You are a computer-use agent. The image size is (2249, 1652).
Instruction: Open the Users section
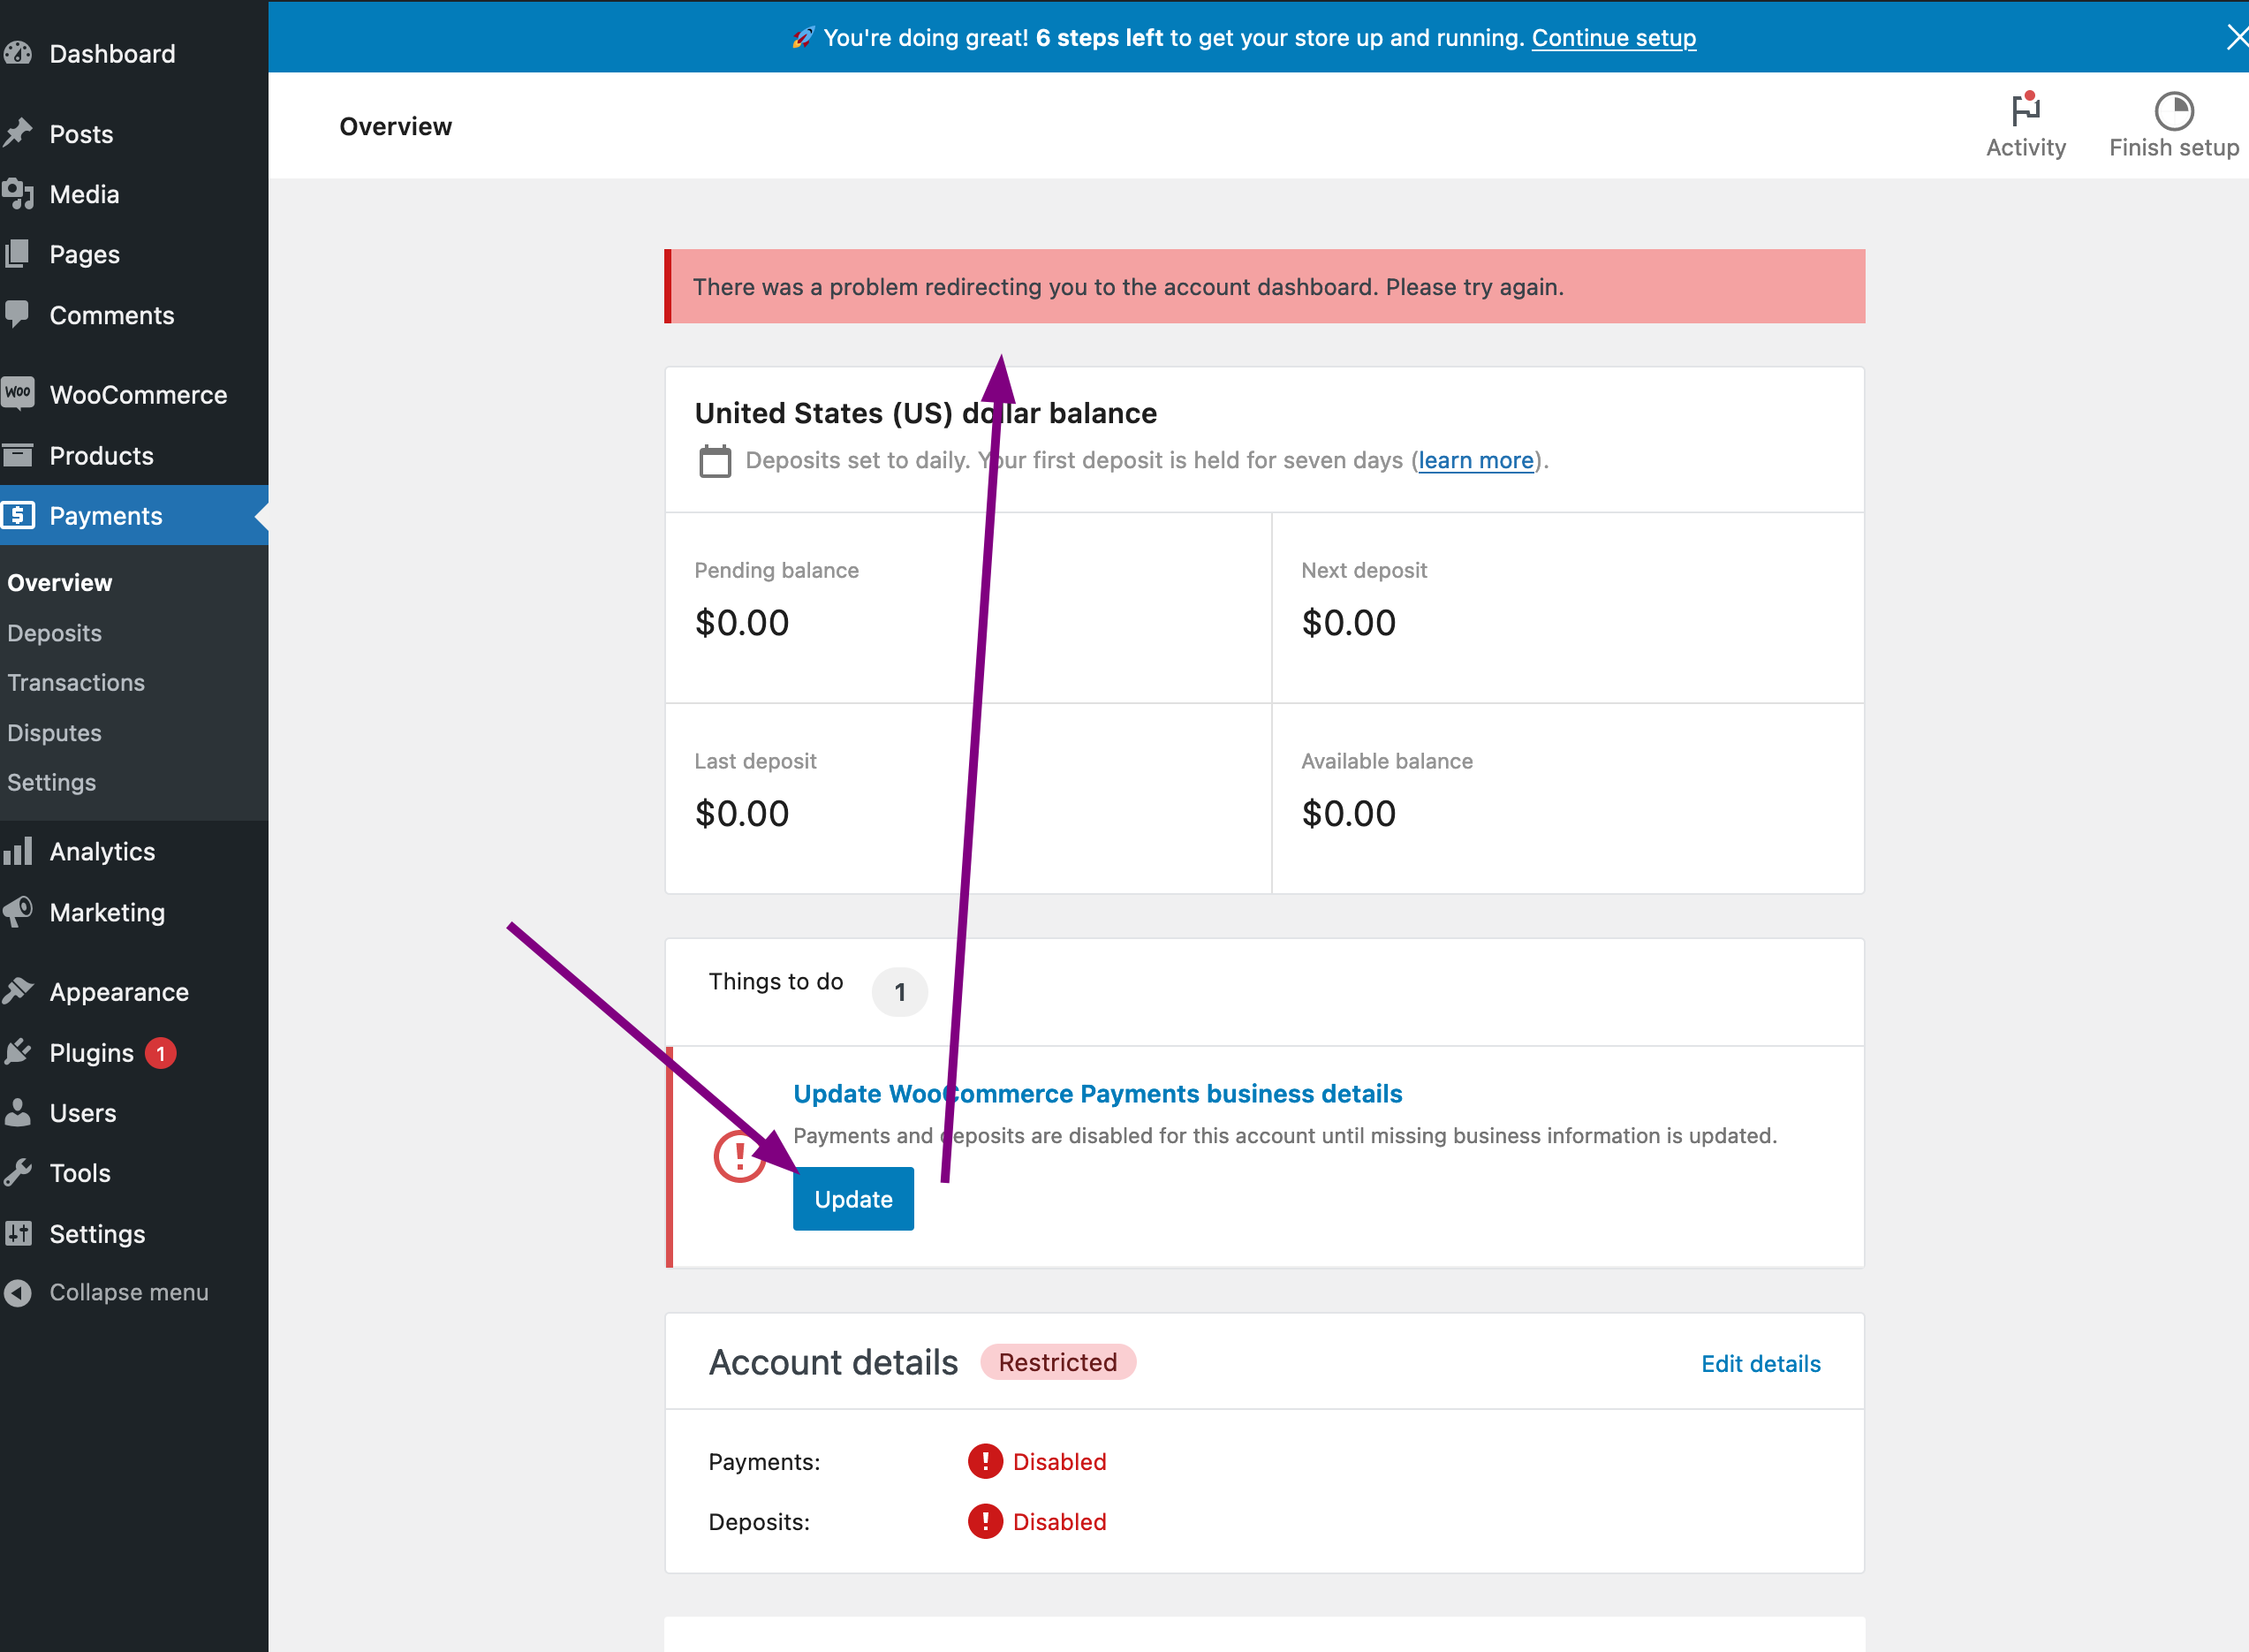pyautogui.click(x=83, y=1112)
